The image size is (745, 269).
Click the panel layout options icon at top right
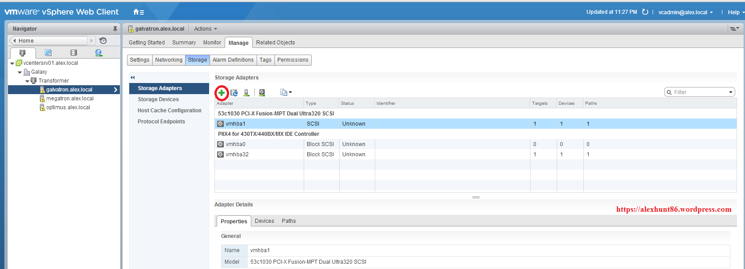coord(734,28)
